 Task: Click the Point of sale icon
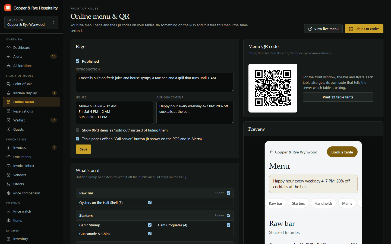pos(8,84)
